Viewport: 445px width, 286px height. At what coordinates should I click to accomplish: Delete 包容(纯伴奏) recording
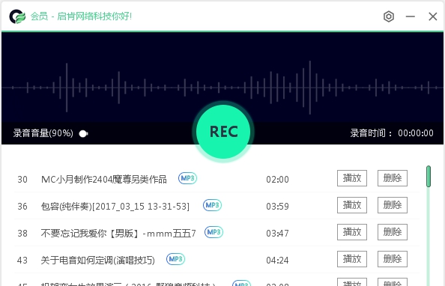tap(393, 205)
